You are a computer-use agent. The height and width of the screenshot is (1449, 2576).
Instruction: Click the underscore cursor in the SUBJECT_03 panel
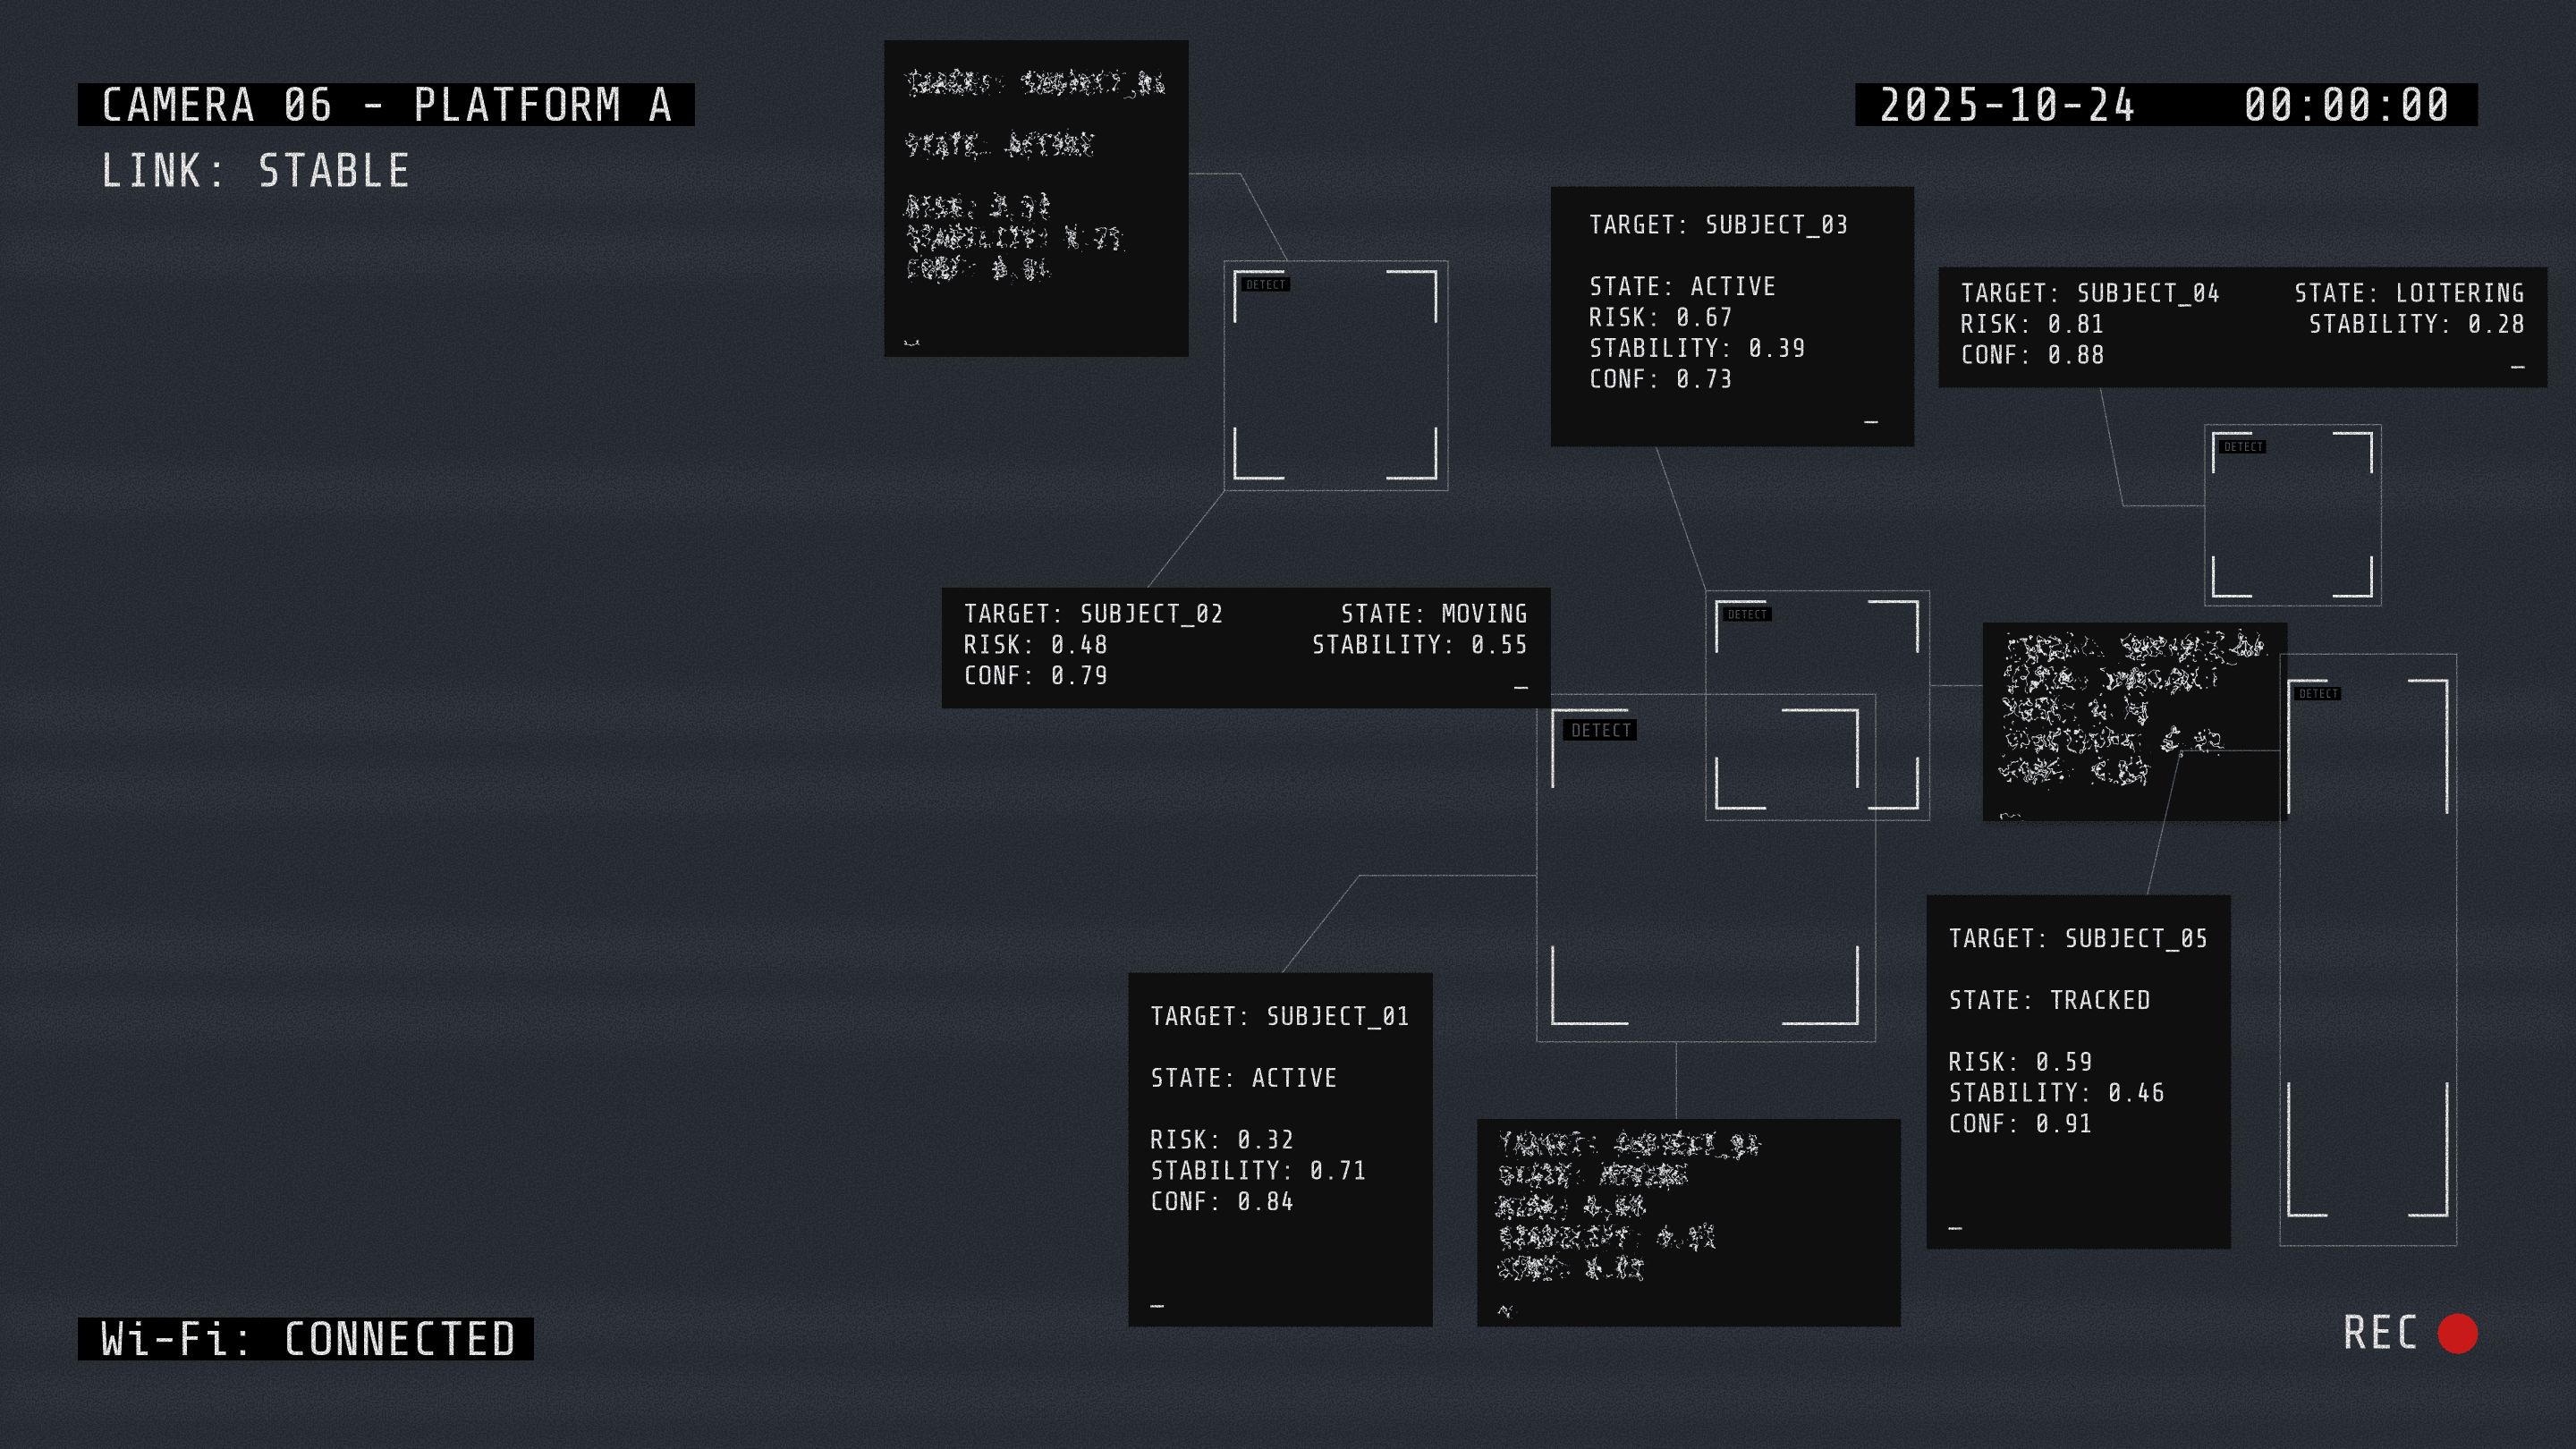(x=1871, y=421)
